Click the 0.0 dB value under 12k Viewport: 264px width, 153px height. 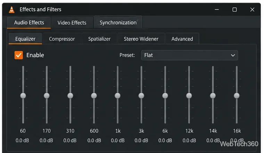pyautogui.click(x=189, y=140)
